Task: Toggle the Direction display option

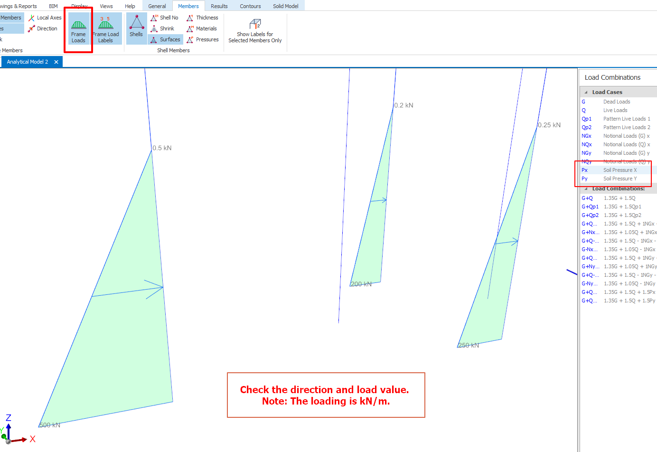Action: (x=44, y=28)
